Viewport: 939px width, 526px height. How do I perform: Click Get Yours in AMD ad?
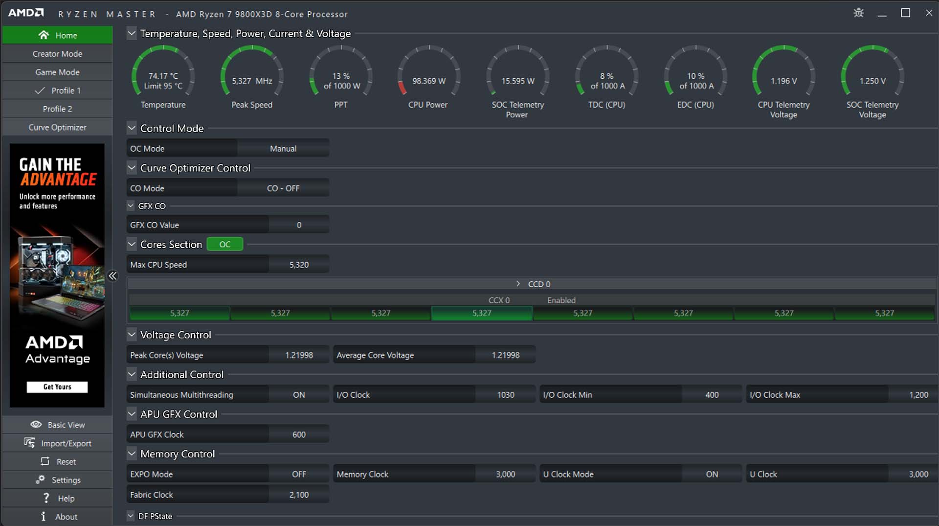[x=57, y=387]
